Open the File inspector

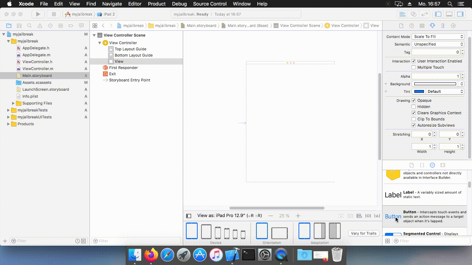point(401,26)
